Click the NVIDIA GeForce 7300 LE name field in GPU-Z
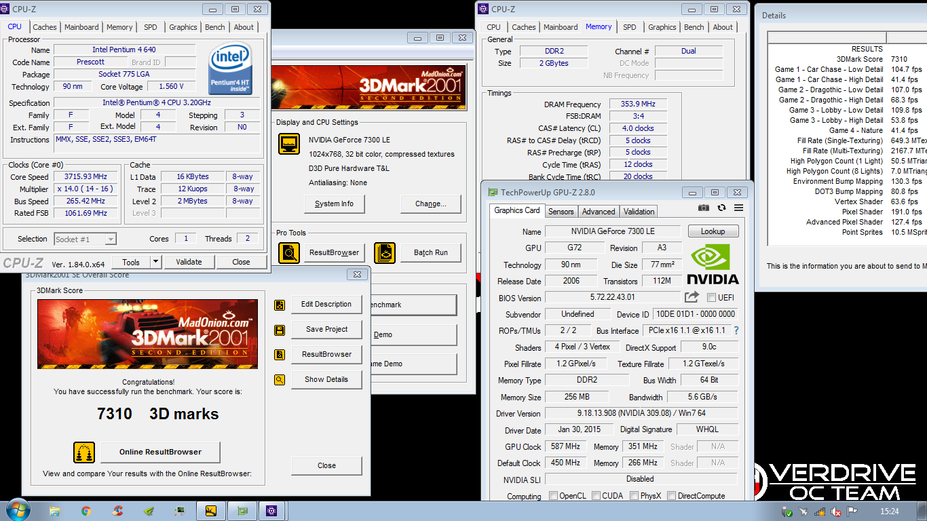This screenshot has height=521, width=927. coord(613,231)
